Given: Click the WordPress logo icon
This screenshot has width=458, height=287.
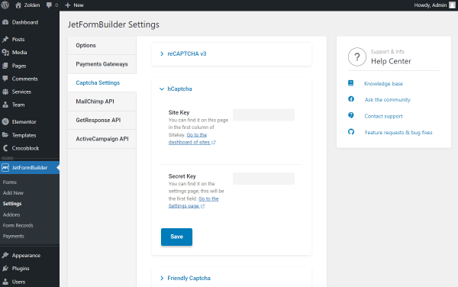Looking at the screenshot, I should point(5,5).
